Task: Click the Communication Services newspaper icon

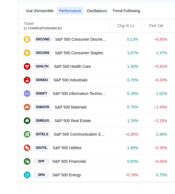Action: point(27,134)
